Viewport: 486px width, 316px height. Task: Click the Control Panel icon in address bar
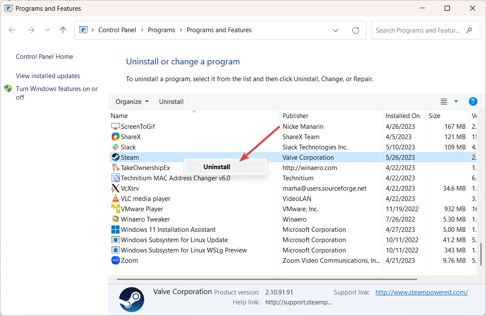pos(83,30)
